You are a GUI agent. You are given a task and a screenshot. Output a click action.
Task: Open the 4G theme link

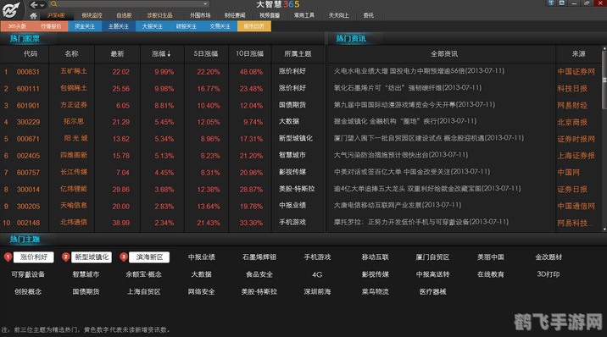point(317,275)
